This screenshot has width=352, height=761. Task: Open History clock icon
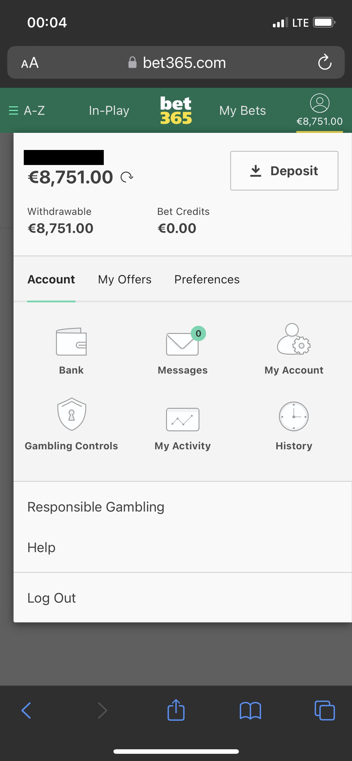[x=294, y=417]
